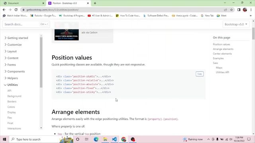
Task: Open the Software Defect Pre... bookmark
Action: (x=156, y=15)
